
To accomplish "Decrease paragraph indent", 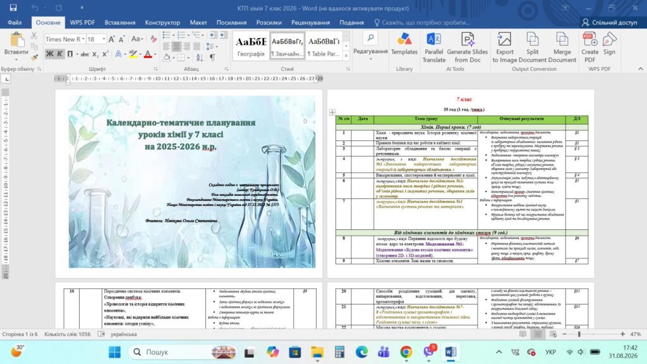I will pyautogui.click(x=214, y=35).
